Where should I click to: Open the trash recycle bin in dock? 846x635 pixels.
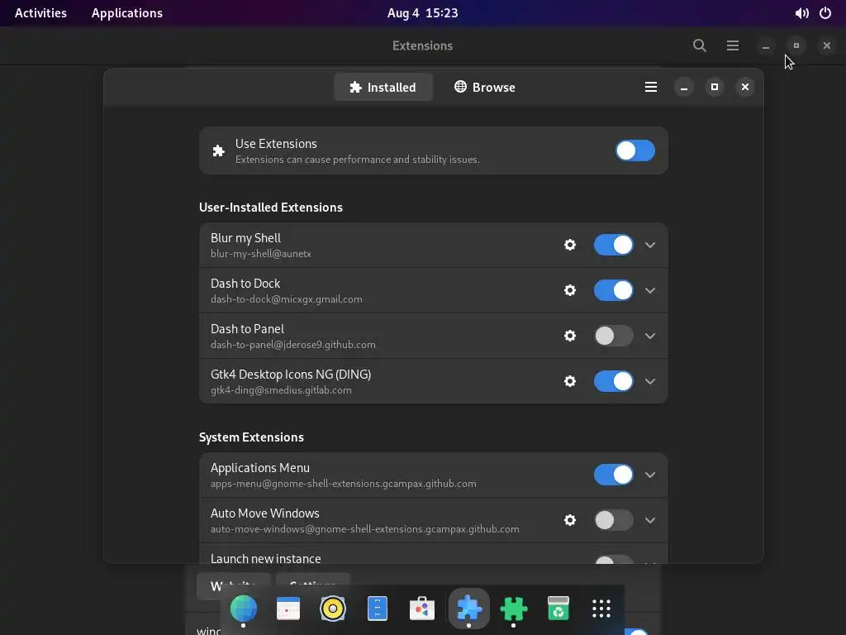pos(558,609)
